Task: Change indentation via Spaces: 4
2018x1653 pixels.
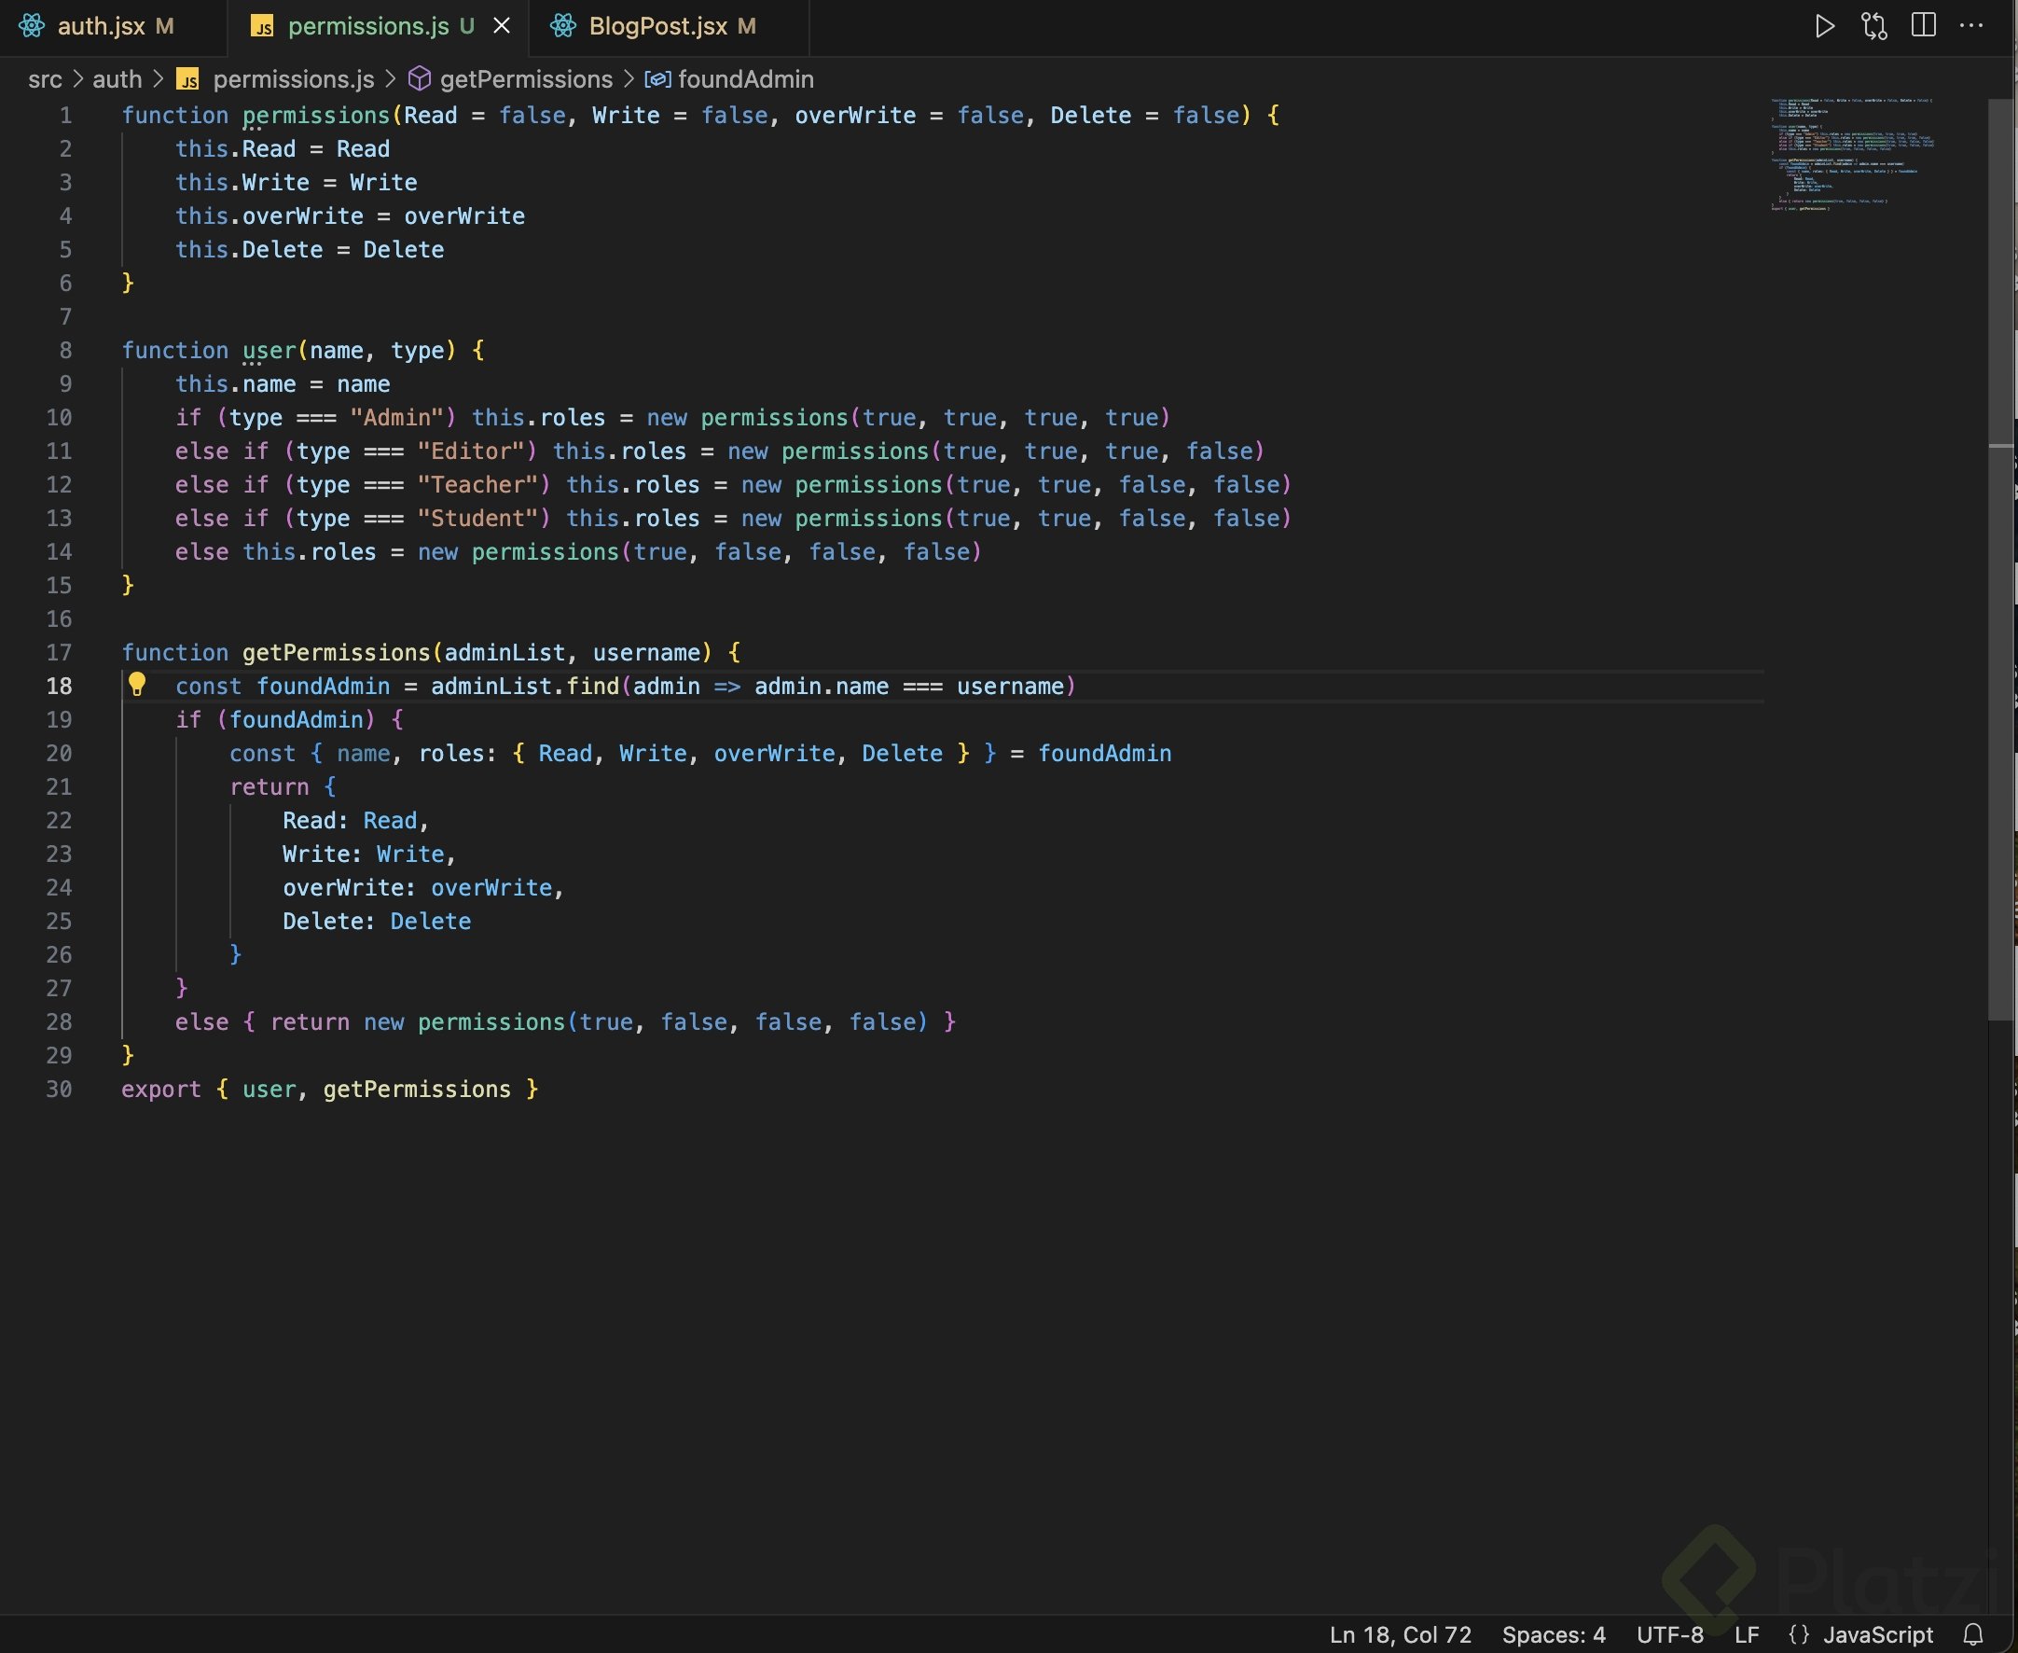Action: (1554, 1635)
